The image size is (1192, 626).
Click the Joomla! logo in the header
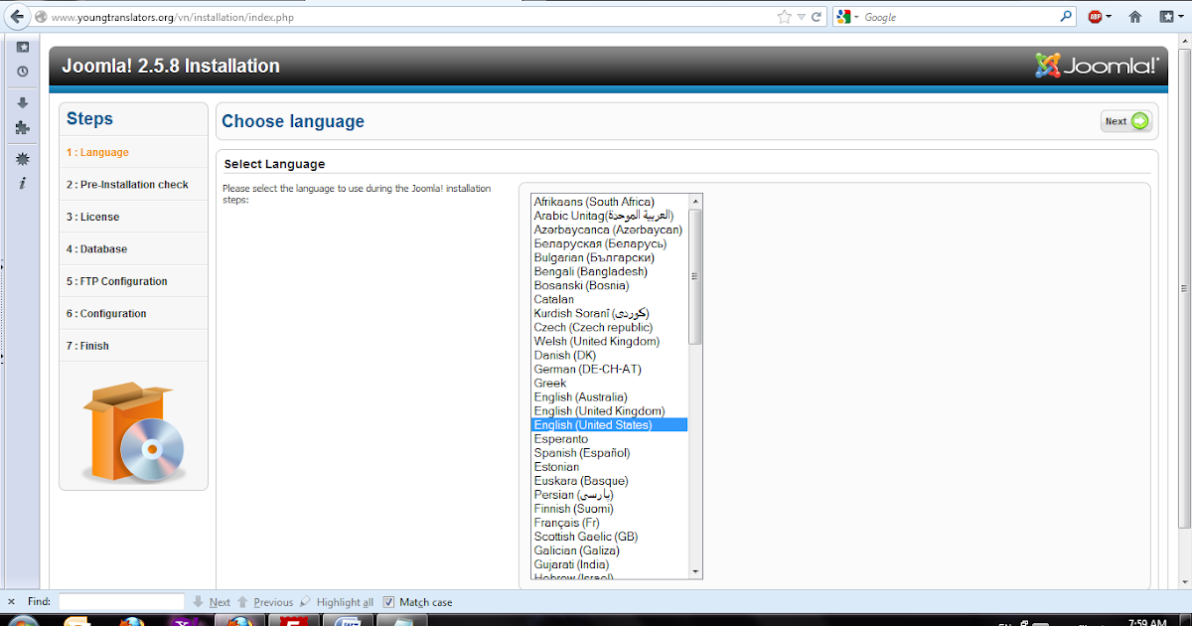click(1097, 66)
